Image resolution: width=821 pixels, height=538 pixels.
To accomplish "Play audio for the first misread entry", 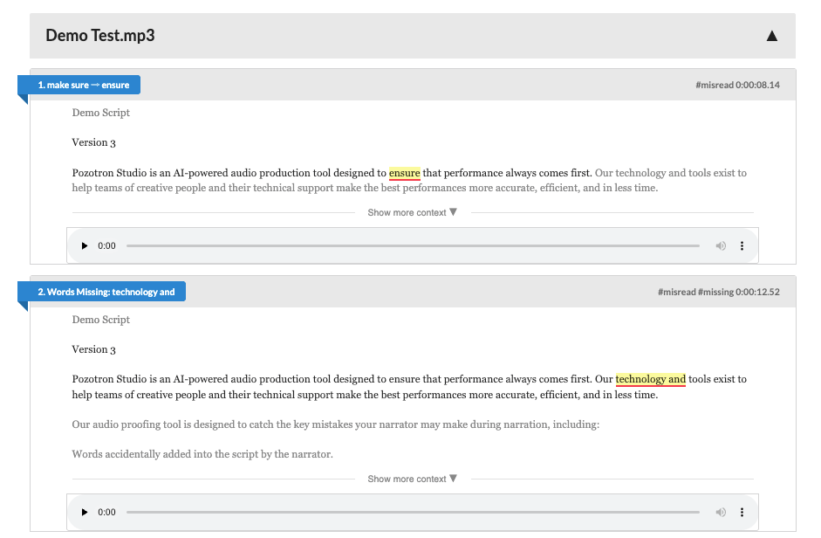I will click(85, 246).
